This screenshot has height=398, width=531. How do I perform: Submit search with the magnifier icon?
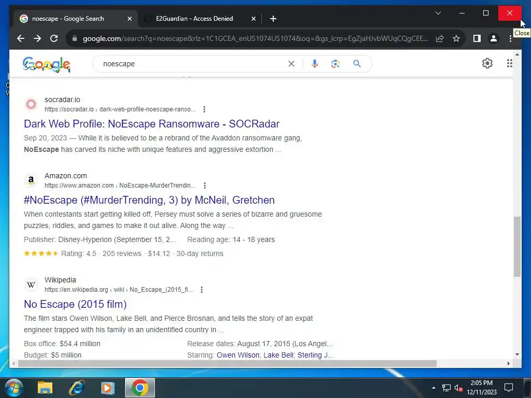357,64
